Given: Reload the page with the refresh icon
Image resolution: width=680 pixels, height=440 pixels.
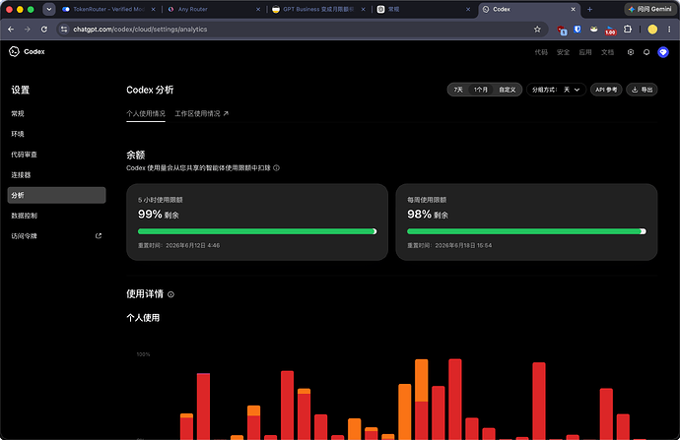Looking at the screenshot, I should click(43, 29).
